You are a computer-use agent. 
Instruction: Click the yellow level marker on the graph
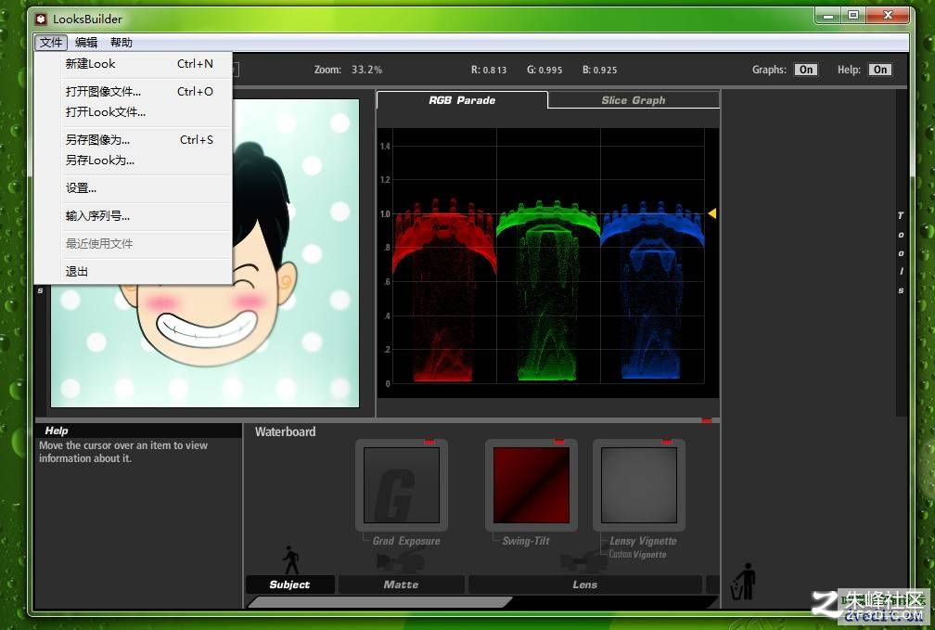(711, 213)
